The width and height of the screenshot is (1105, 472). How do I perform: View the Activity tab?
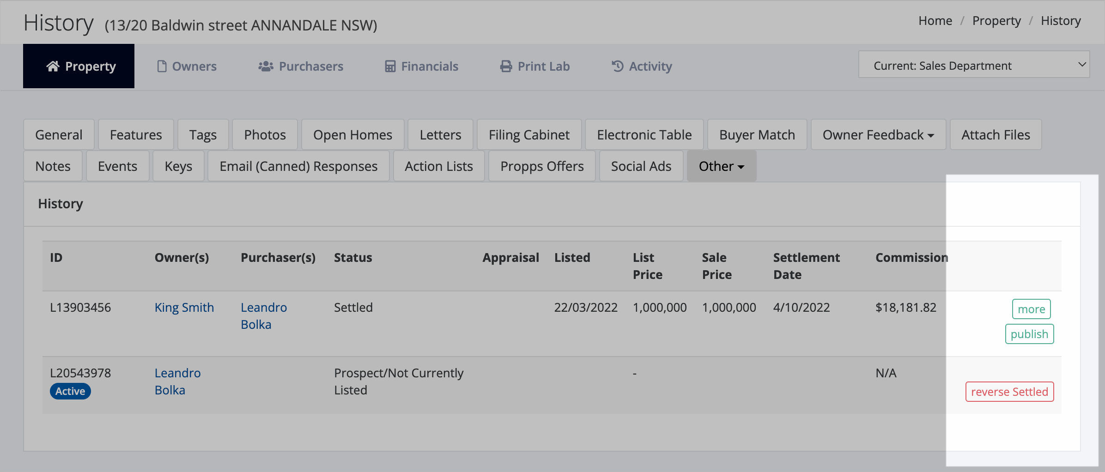pos(642,66)
